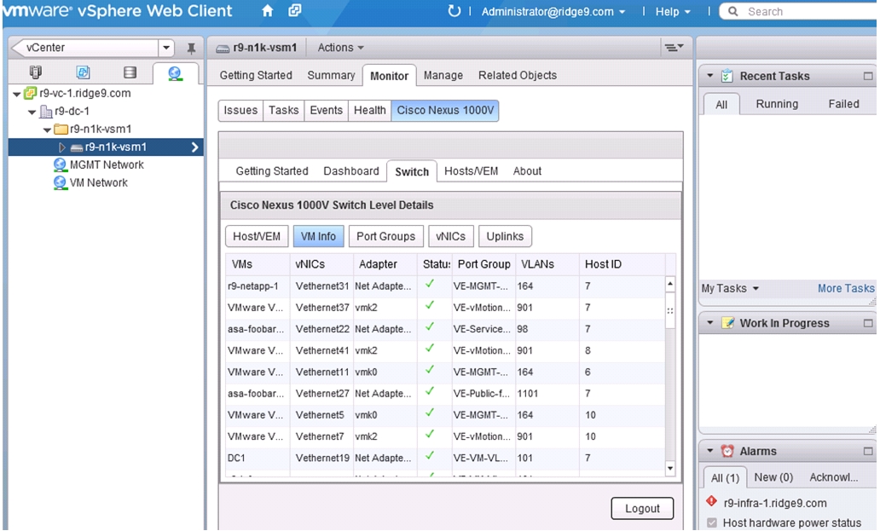Click the scroll down arrow of VM table

pyautogui.click(x=670, y=468)
